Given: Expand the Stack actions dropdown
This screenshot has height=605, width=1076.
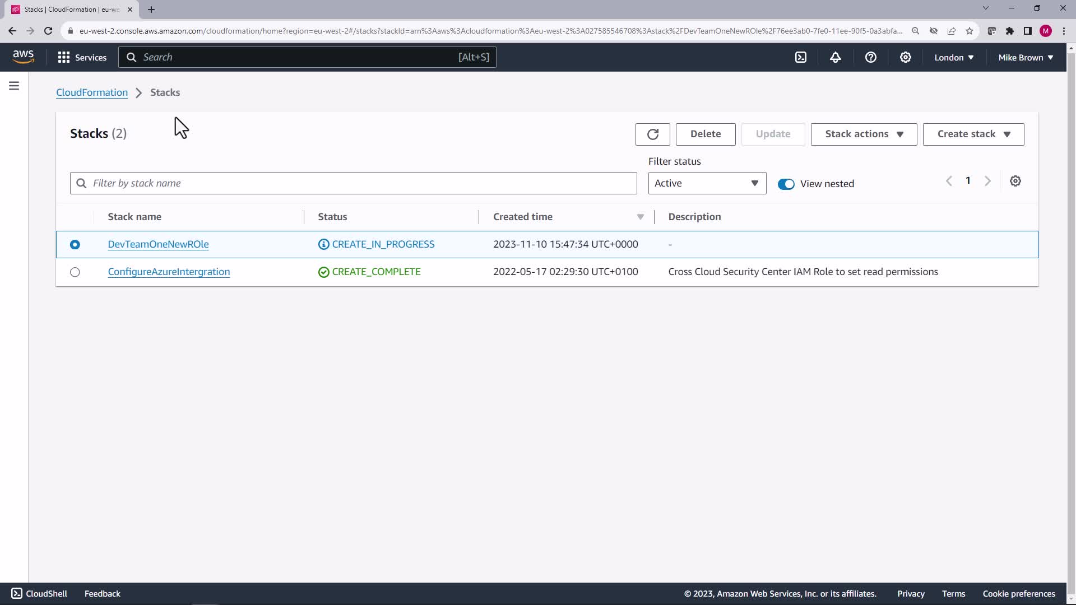Looking at the screenshot, I should [864, 134].
